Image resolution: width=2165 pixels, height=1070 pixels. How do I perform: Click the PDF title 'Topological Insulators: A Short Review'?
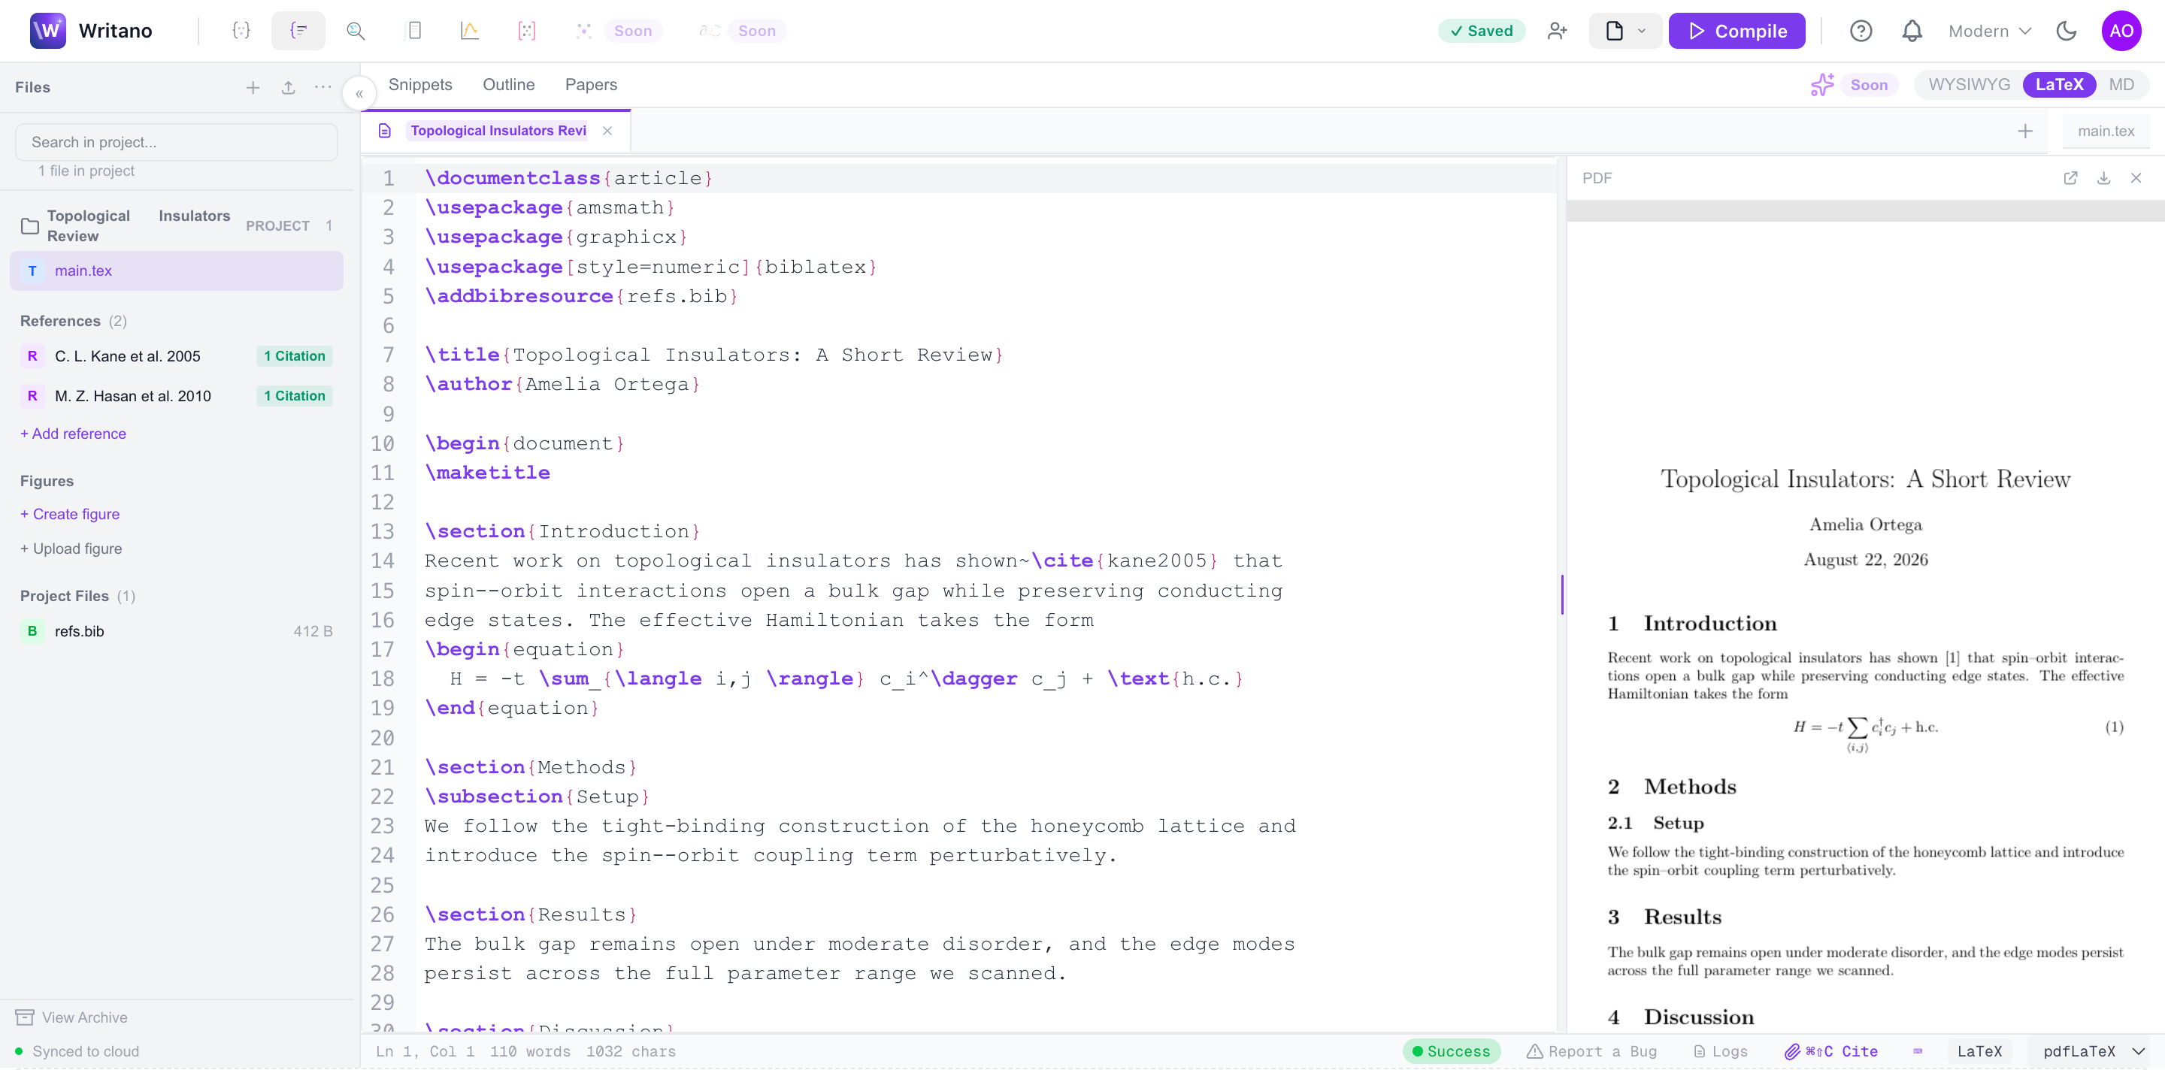[x=1865, y=479]
